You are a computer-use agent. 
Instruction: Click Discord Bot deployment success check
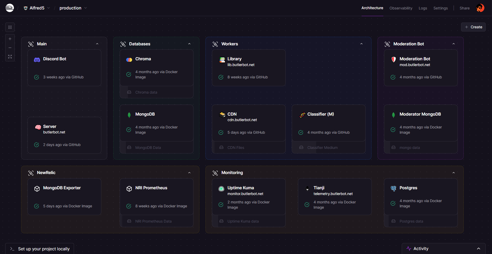pos(37,77)
